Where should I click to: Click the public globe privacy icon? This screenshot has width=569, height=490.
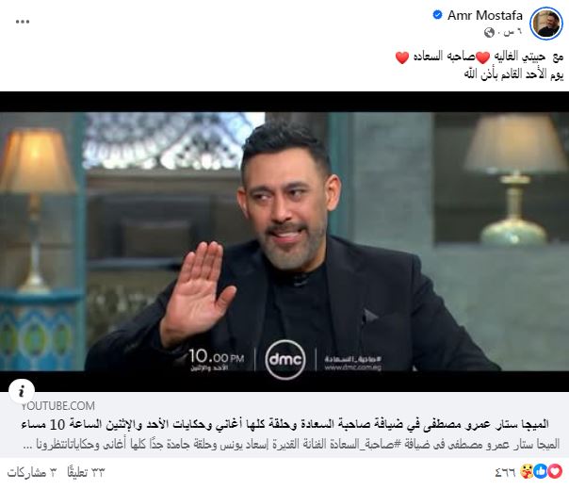point(490,33)
